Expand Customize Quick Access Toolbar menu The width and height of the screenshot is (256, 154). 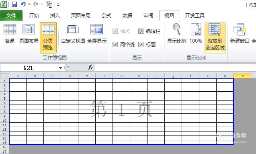coord(58,5)
